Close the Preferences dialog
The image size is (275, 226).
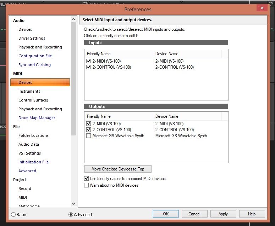click(x=262, y=8)
